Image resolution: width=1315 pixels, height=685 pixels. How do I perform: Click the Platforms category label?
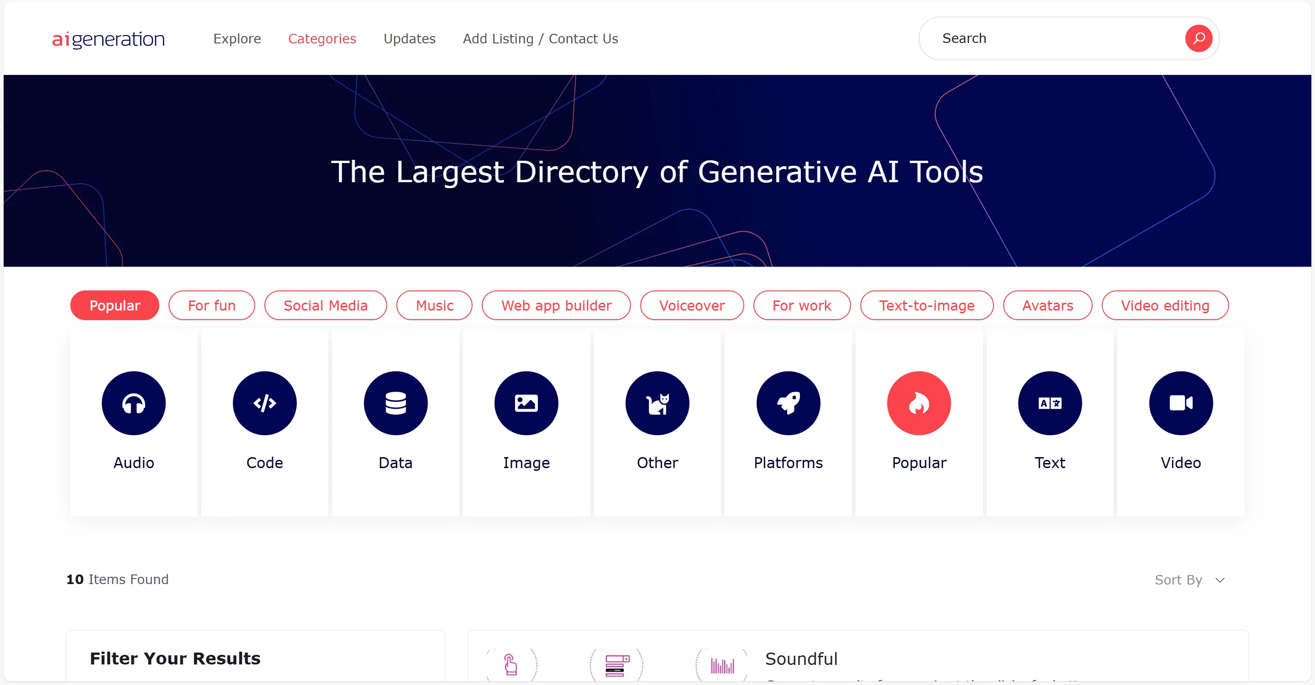coord(788,463)
